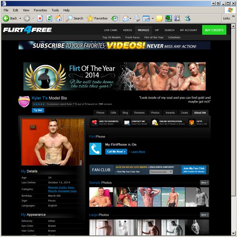Click the Join My Fan Club button
This screenshot has width=237, height=237.
click(x=194, y=169)
